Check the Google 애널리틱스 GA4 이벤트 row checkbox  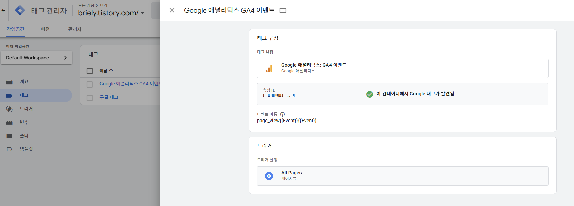click(90, 84)
